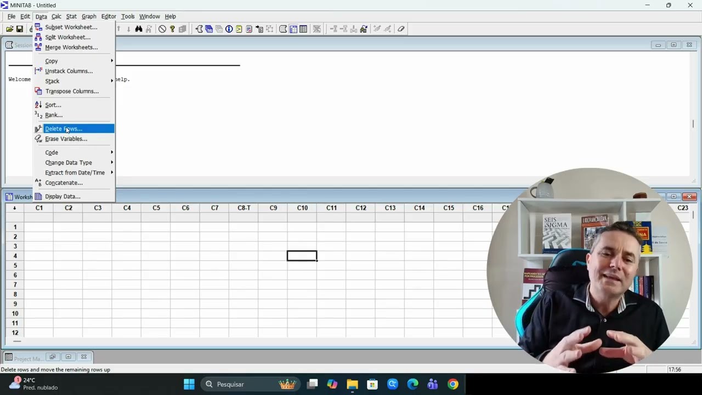Maximize the Session window

tap(673, 45)
